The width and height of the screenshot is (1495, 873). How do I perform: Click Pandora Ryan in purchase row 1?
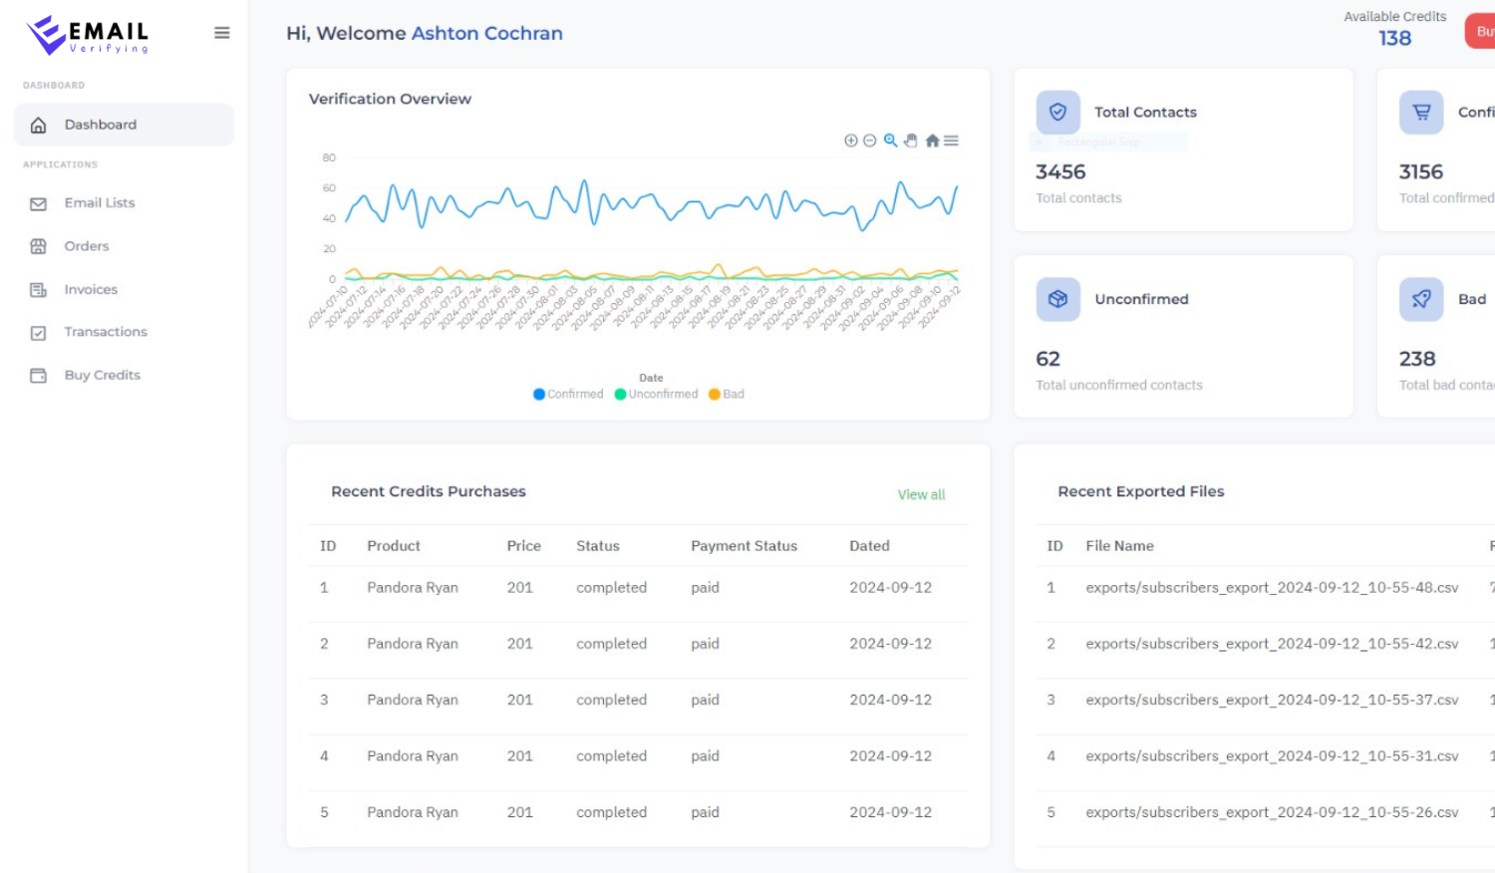[x=413, y=588]
